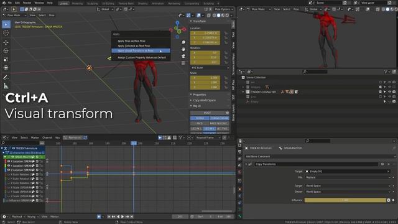Click the Blender logo menu icon
This screenshot has height=224, width=398.
click(x=4, y=2)
